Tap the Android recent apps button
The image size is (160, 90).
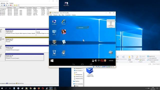91,64
